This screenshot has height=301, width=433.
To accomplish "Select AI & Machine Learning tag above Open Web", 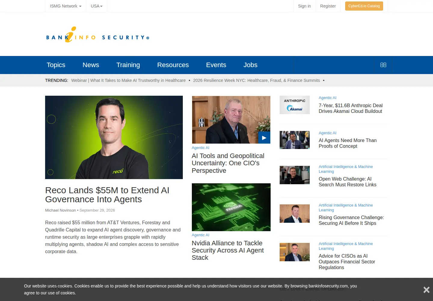I will coord(346,169).
